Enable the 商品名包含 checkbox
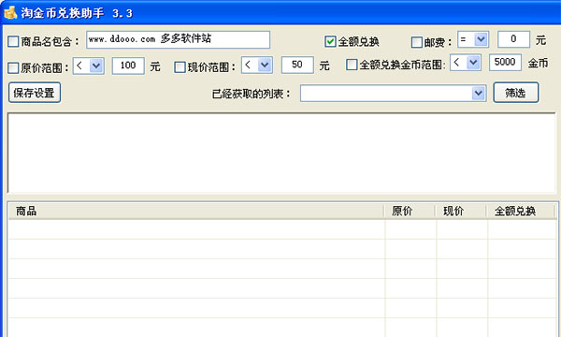Image resolution: width=561 pixels, height=337 pixels. [x=13, y=41]
